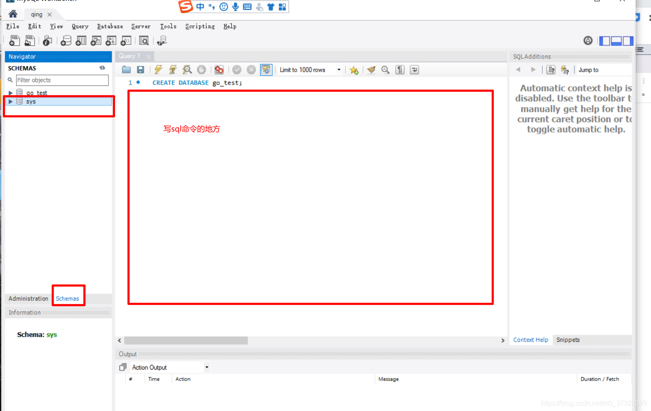
Task: Create a new stored procedure
Action: coord(111,41)
